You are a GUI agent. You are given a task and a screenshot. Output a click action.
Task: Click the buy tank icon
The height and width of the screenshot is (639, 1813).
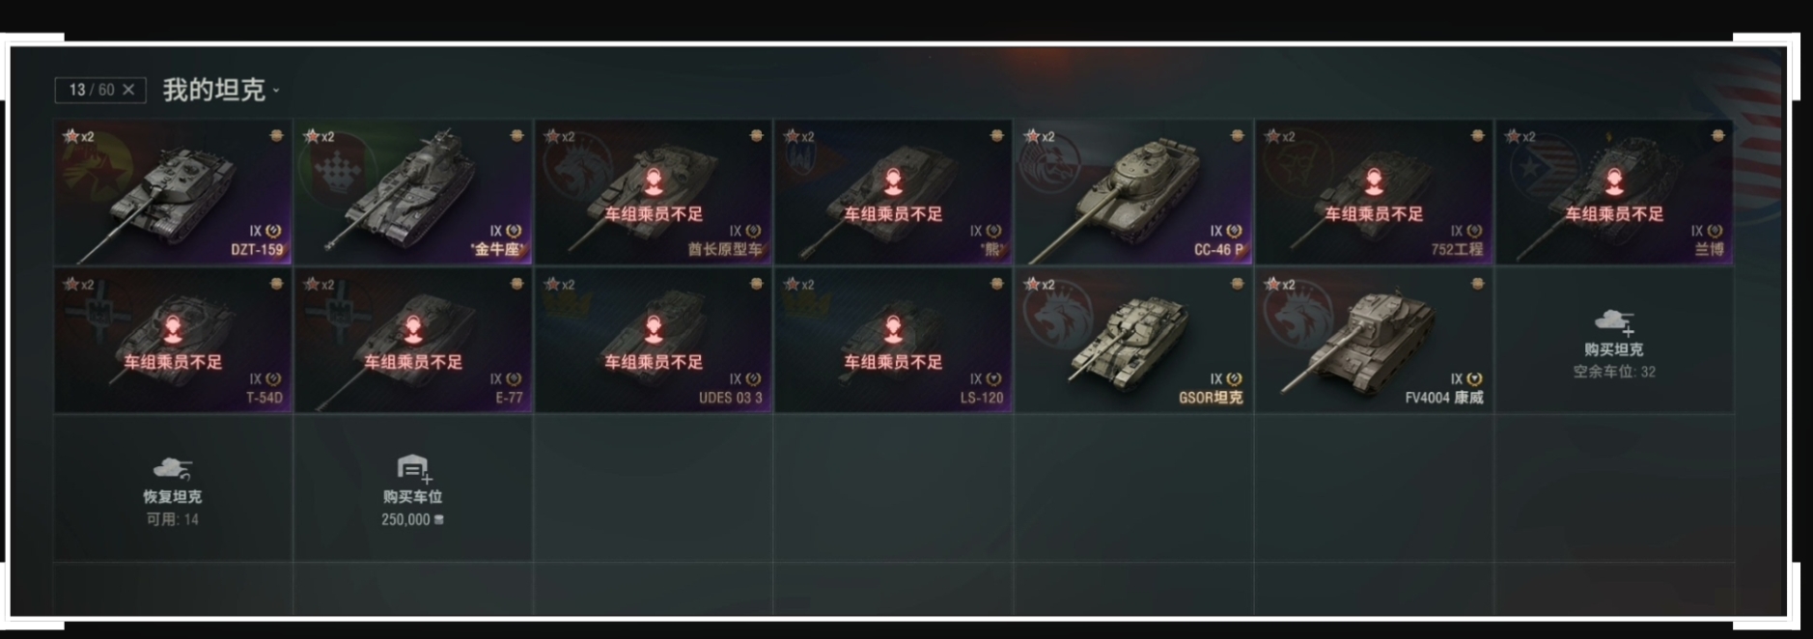coord(1614,322)
